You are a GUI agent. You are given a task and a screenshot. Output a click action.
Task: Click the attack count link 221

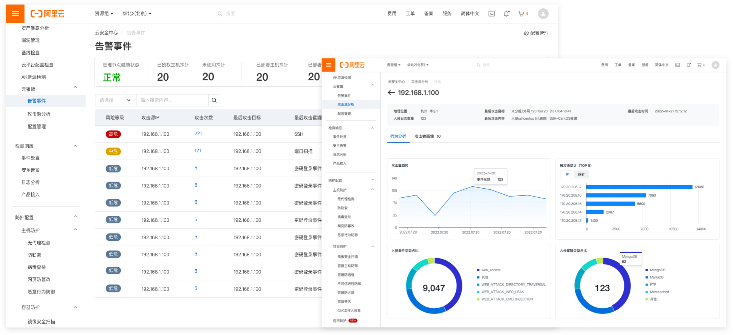click(198, 134)
